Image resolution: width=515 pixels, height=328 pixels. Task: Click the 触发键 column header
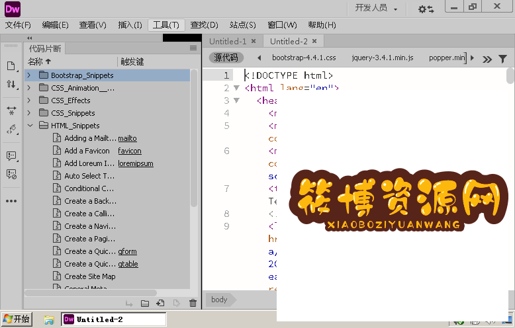click(x=132, y=61)
